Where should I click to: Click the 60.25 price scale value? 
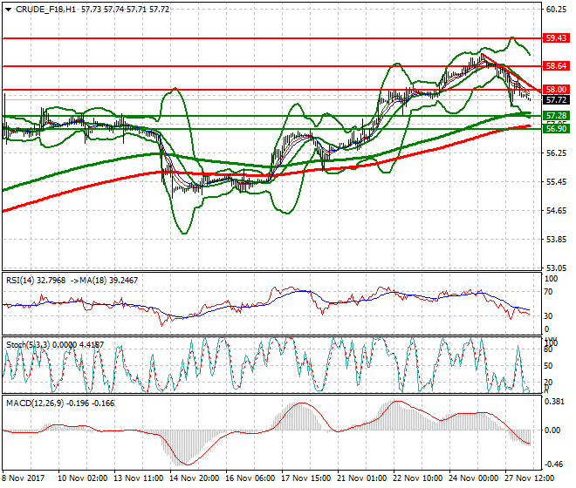click(x=556, y=10)
